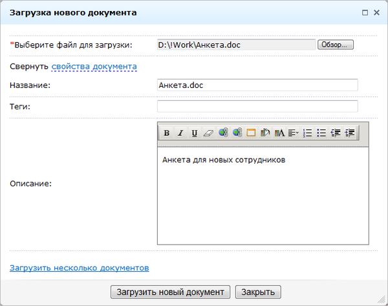Screen dimensions: 388x306
Task: Collapse the свойства документа section
Action: tap(94, 66)
